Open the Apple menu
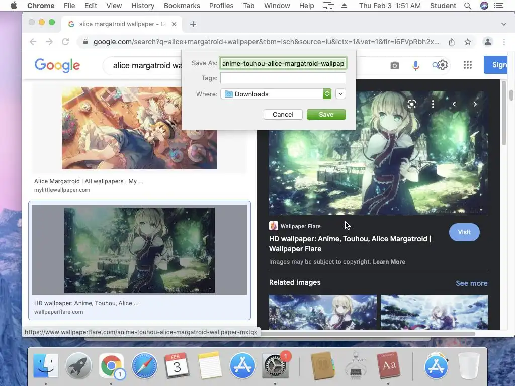Image resolution: width=515 pixels, height=386 pixels. (x=14, y=6)
